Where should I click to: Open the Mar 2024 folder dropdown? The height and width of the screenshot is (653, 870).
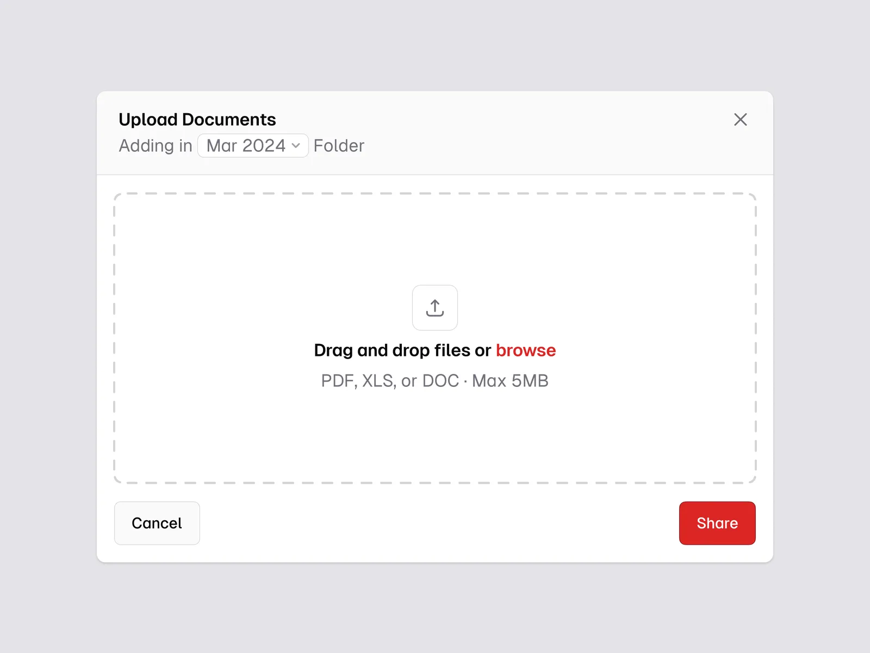pos(253,146)
